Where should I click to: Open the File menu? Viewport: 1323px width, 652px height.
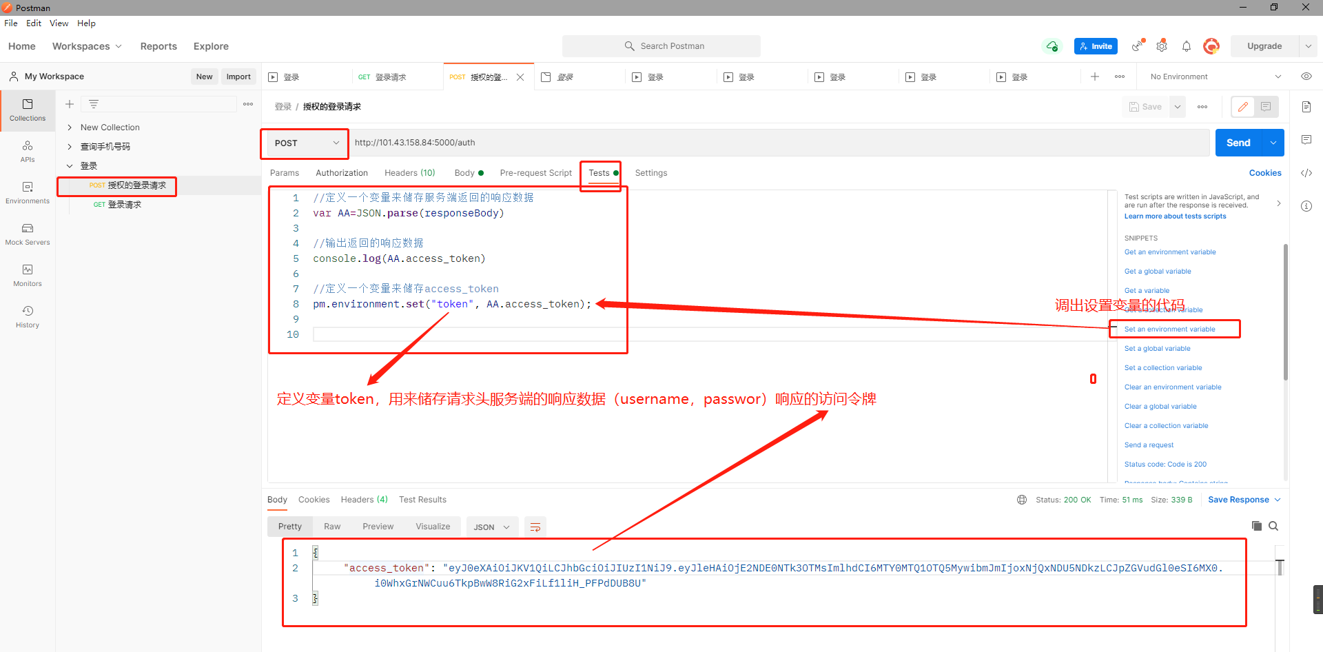coord(11,23)
